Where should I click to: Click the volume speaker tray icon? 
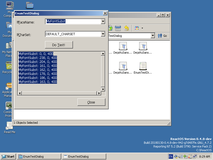(x=181, y=157)
